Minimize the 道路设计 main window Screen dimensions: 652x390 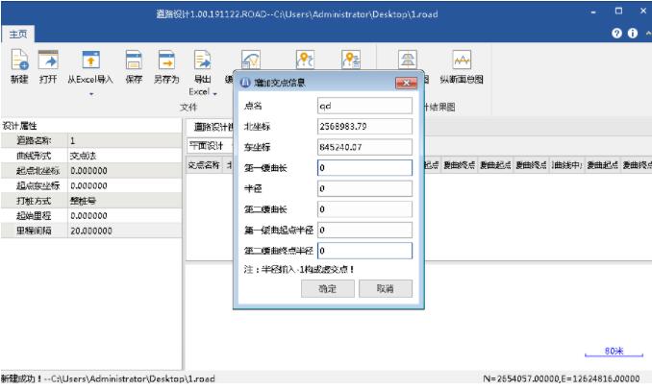pyautogui.click(x=593, y=12)
